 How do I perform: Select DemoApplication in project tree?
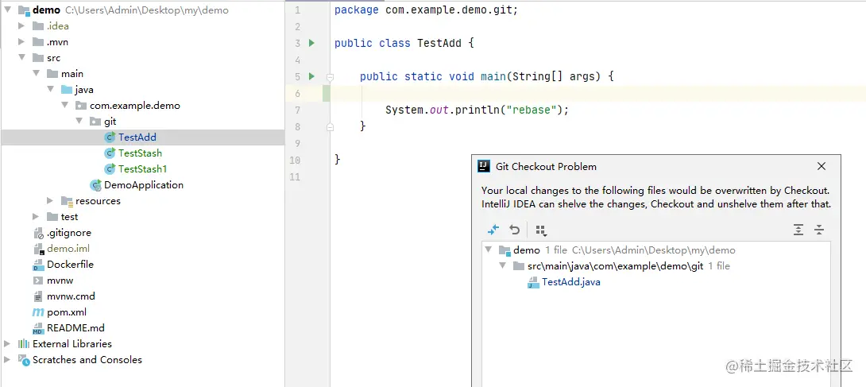pyautogui.click(x=144, y=185)
